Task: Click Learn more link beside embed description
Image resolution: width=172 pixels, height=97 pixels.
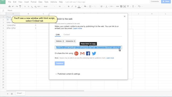Action: pyautogui.click(x=78, y=28)
